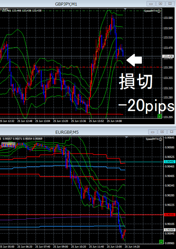Click the cyan price label 0.90492
The width and height of the screenshot is (176, 249).
[170, 162]
